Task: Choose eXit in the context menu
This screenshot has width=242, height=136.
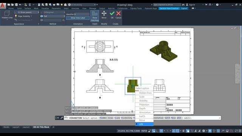Action: [x=144, y=124]
